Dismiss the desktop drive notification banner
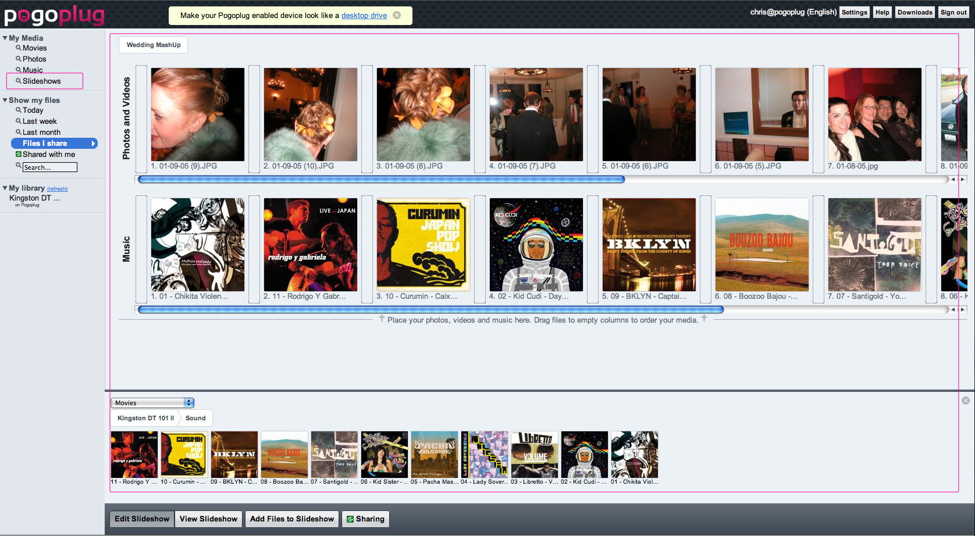 [x=397, y=15]
